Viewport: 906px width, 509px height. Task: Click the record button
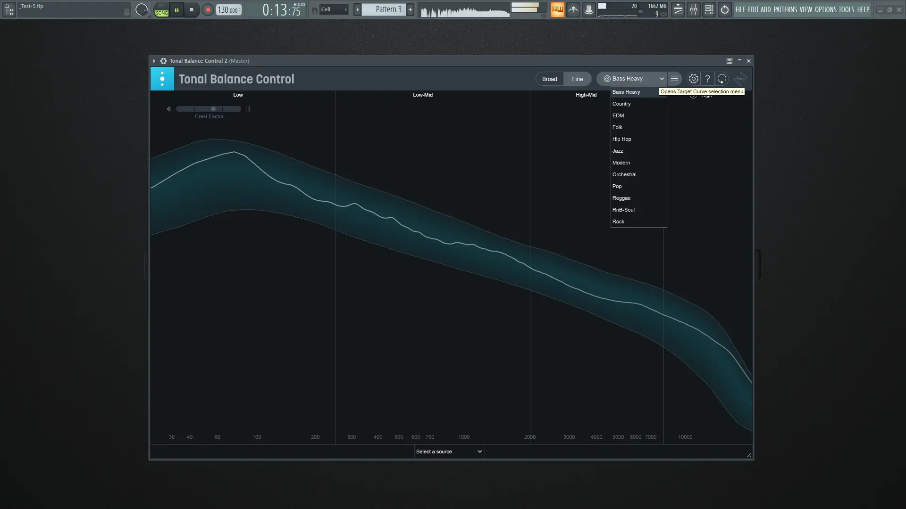(208, 9)
